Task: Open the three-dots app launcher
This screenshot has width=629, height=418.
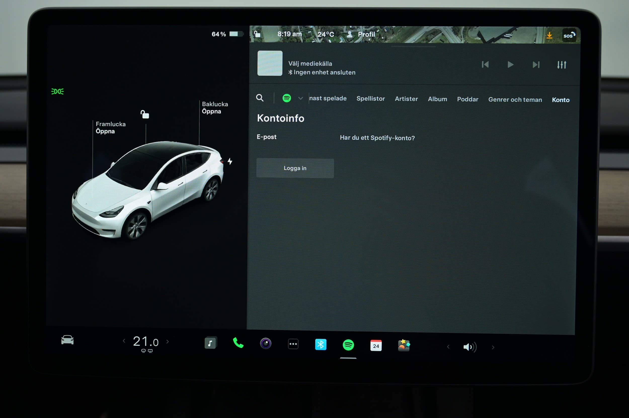Action: (293, 344)
